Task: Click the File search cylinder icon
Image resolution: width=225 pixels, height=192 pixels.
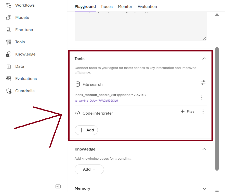Action: [78, 84]
